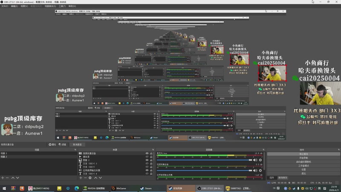
Task: Remove the selected scene with the minus icon
Action: point(7,178)
